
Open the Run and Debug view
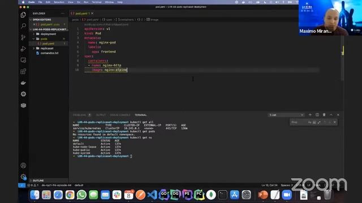23,48
